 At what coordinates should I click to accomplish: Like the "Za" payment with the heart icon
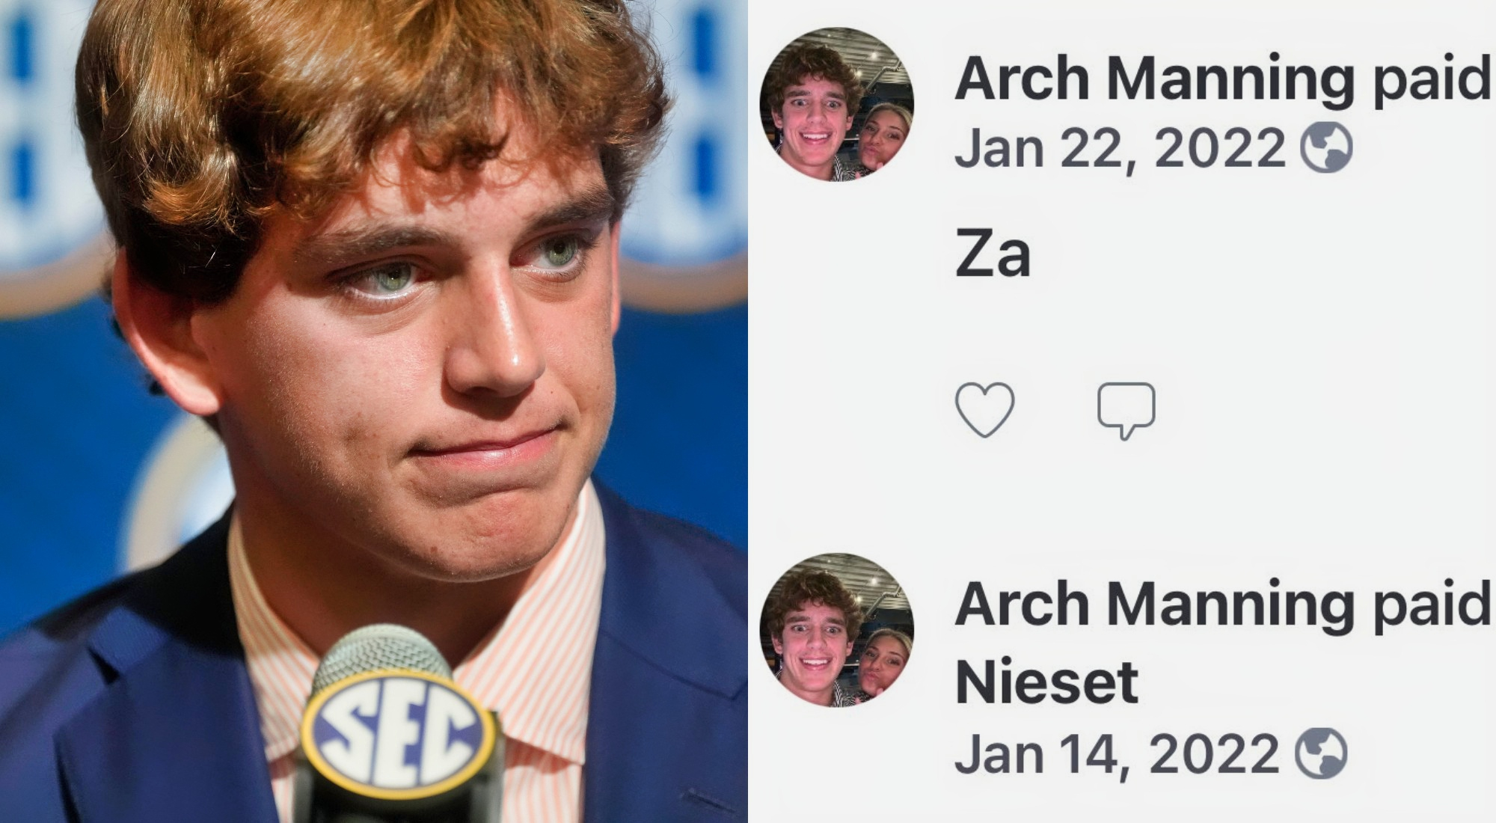click(x=985, y=409)
